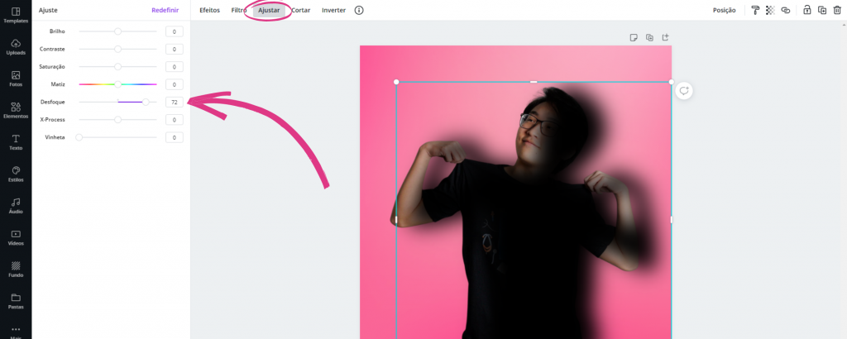
Task: Toggle the lock padlock icon
Action: tap(807, 10)
